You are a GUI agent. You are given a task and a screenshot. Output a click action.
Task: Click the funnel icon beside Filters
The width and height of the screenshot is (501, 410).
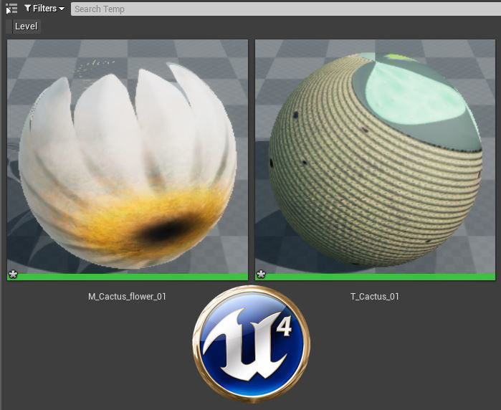[28, 9]
